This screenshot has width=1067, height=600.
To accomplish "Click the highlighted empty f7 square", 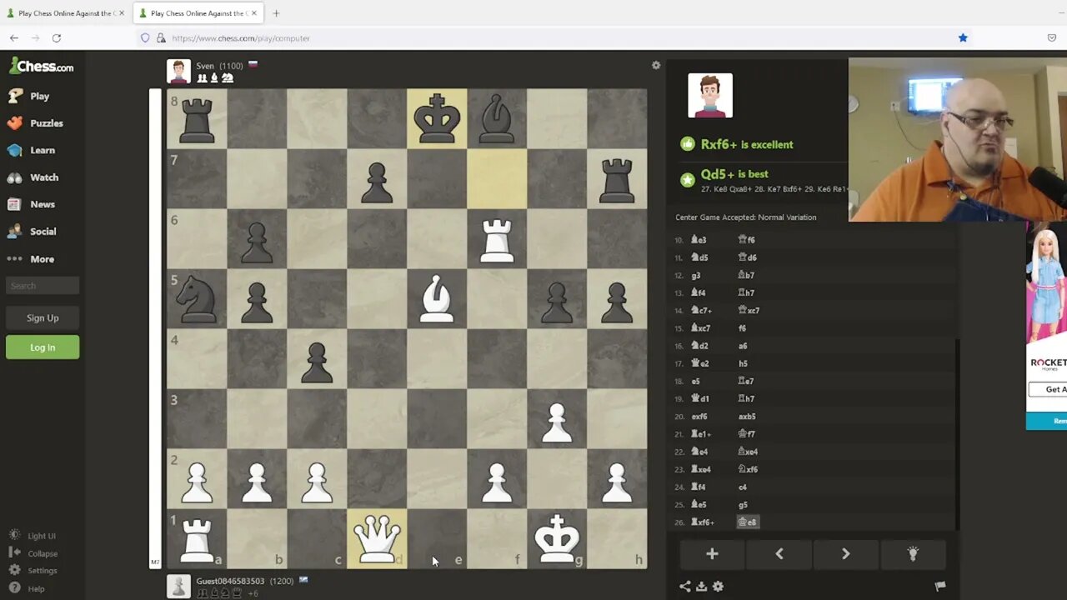I will (x=497, y=178).
